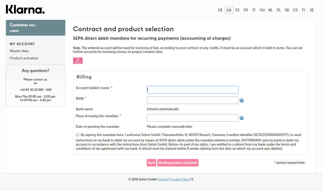Switch language to SK
Viewport: 323px width, 191px height.
point(287,10)
